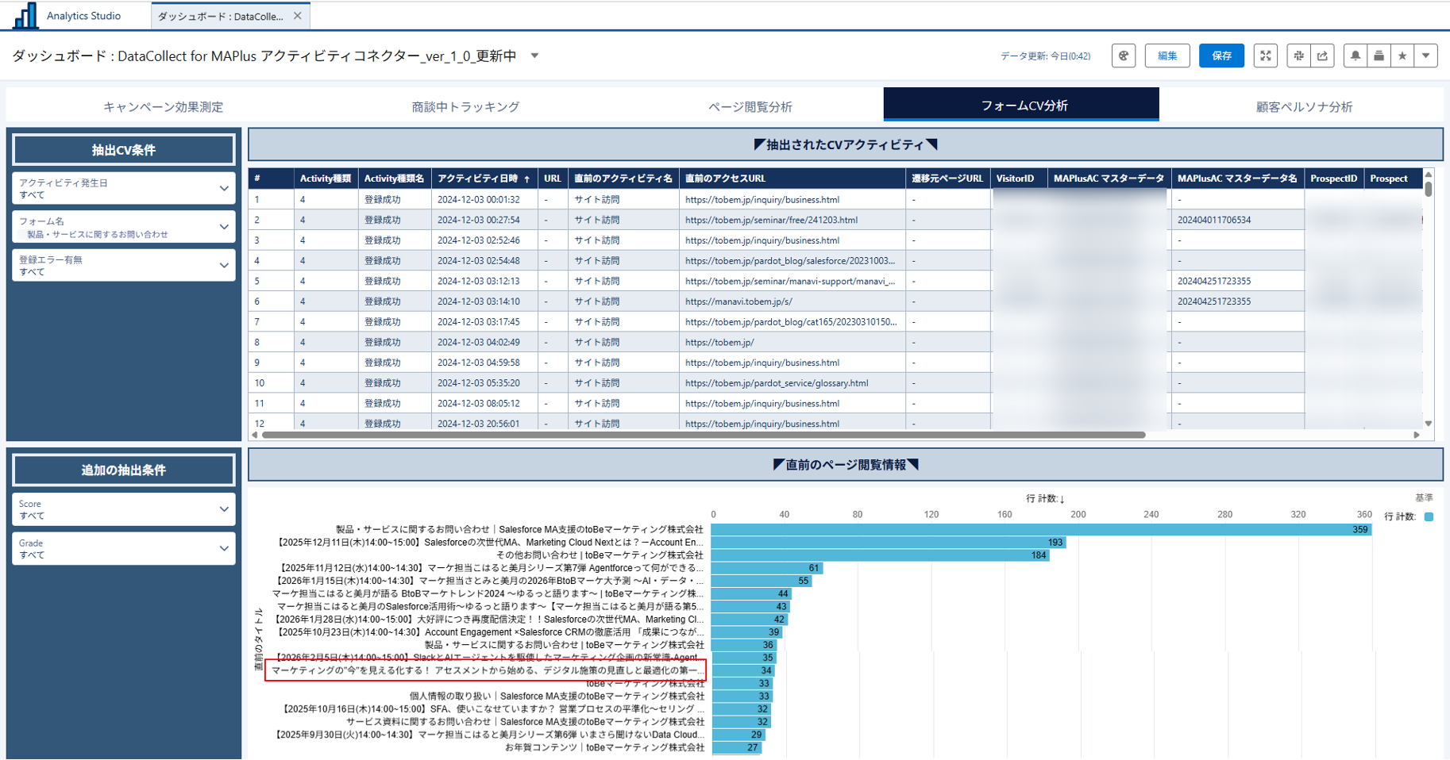The image size is (1450, 760).
Task: Close the ダッシュボード : DataColle... tab
Action: point(298,16)
